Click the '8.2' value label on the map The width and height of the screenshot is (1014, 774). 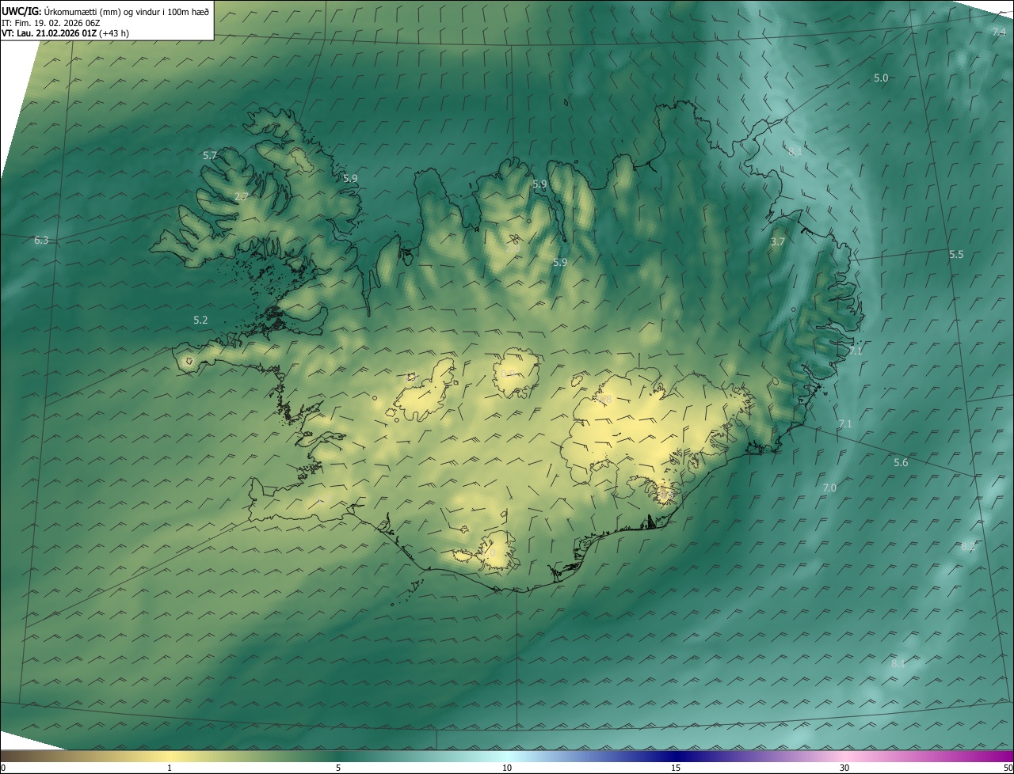click(967, 546)
